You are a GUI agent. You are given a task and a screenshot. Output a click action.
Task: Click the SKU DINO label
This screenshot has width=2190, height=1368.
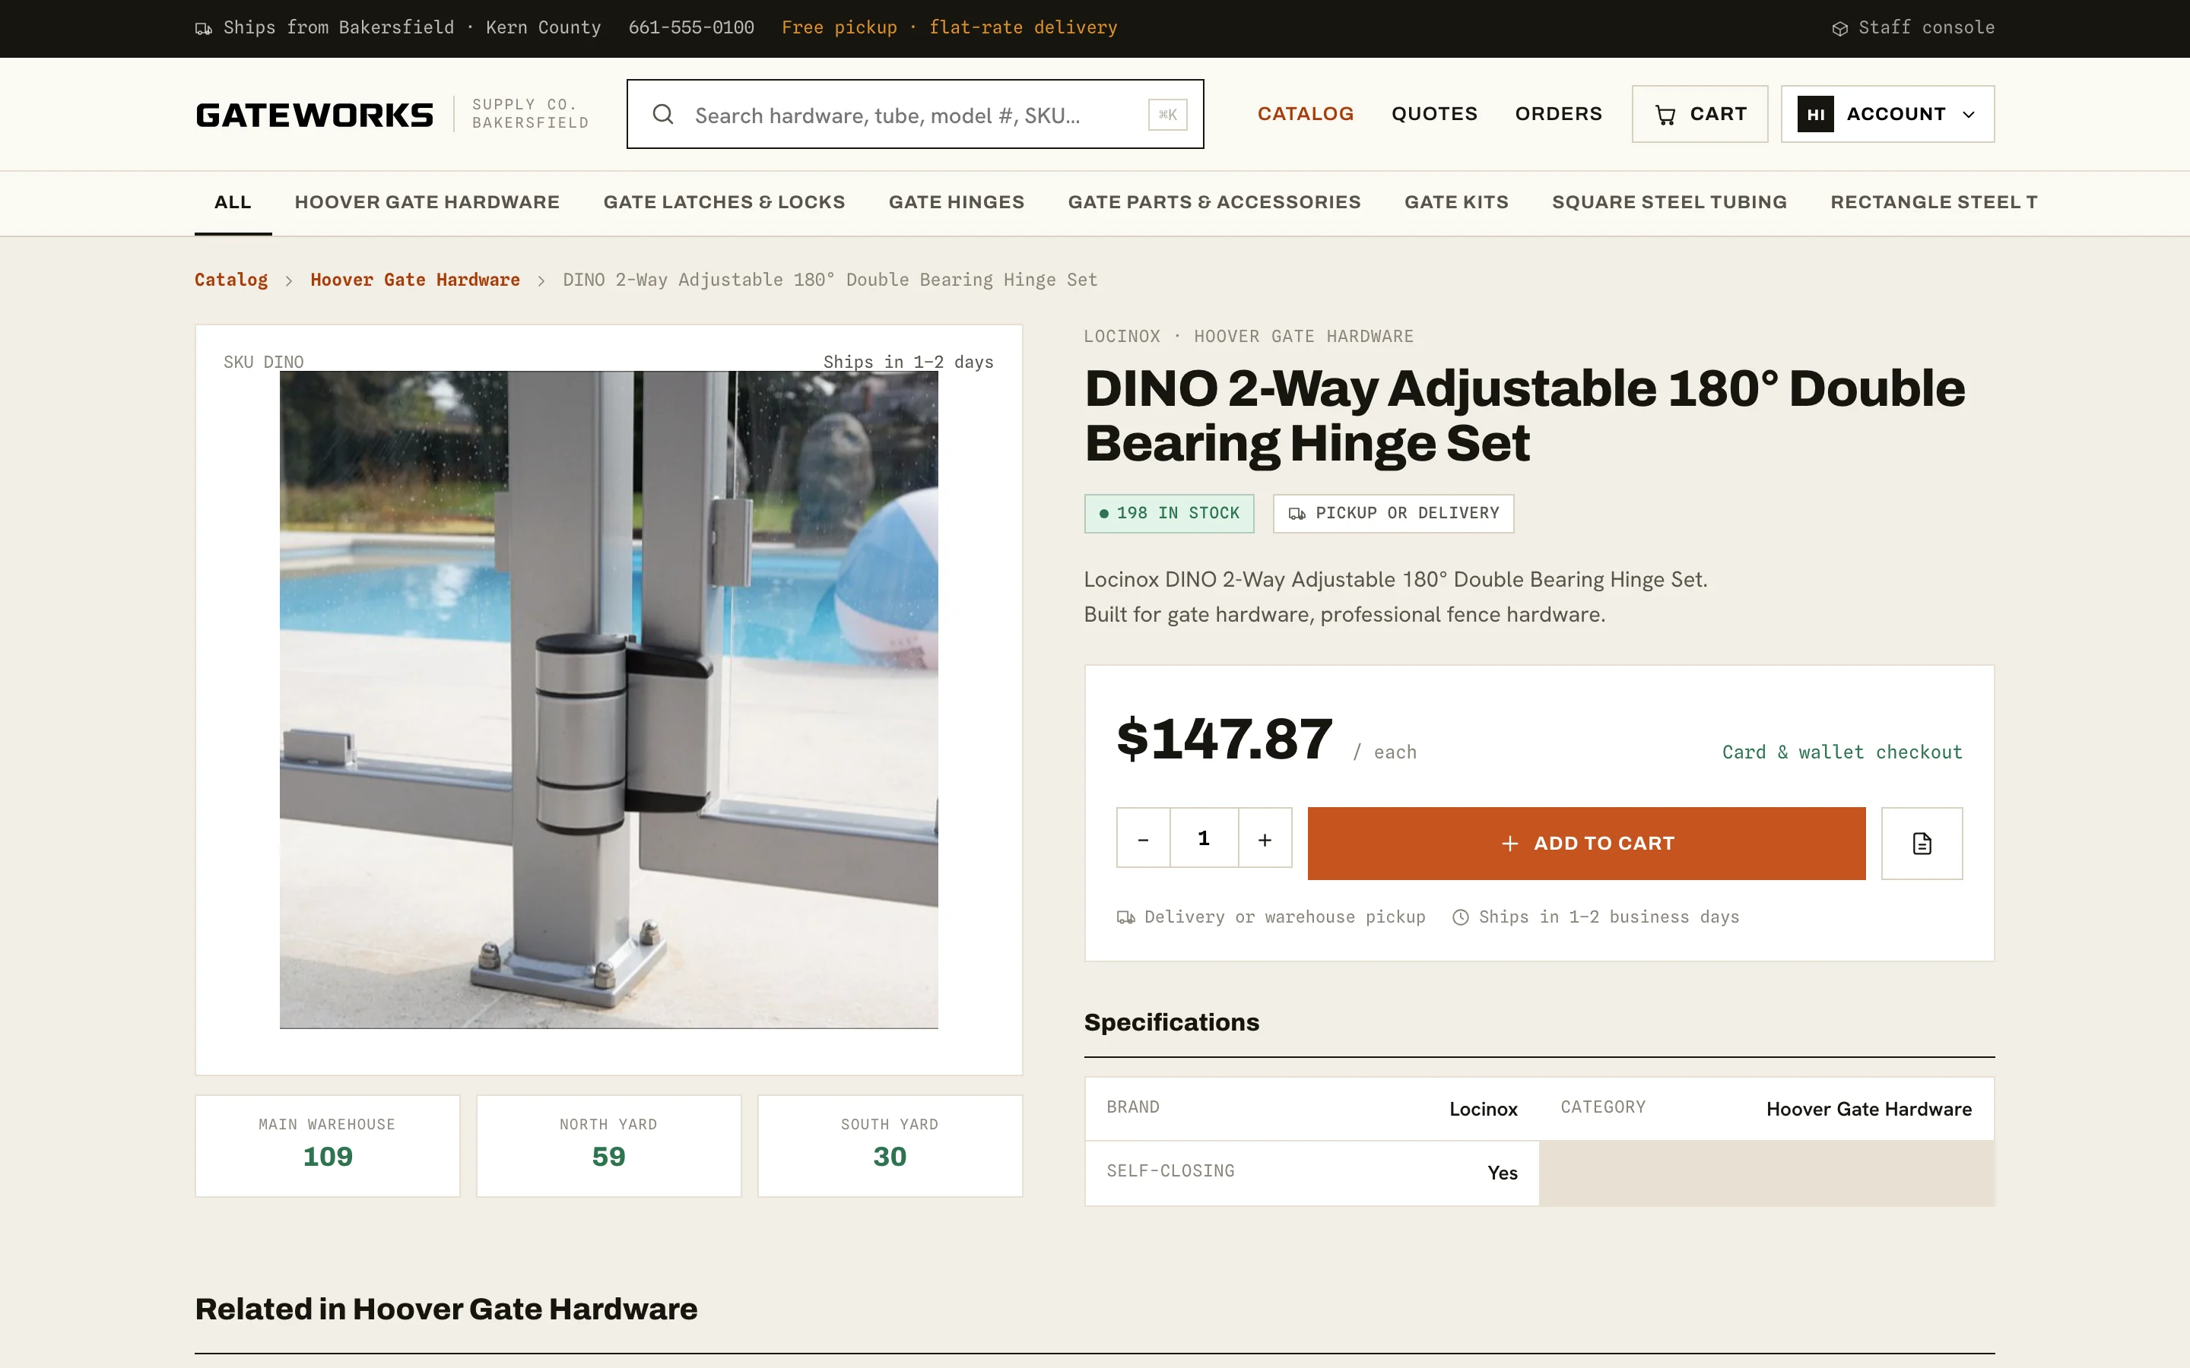click(x=263, y=362)
